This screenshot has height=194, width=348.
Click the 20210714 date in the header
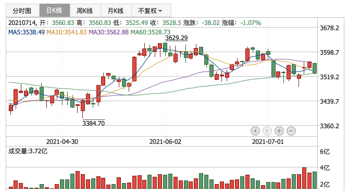[22, 23]
